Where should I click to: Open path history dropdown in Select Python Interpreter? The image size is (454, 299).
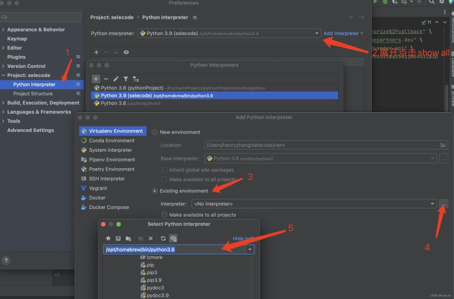250,249
